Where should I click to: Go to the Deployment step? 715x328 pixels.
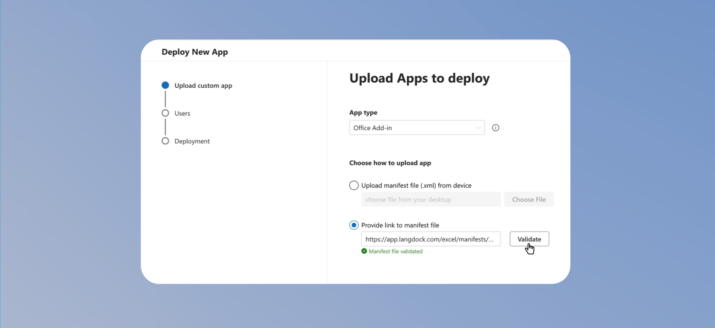click(x=186, y=141)
